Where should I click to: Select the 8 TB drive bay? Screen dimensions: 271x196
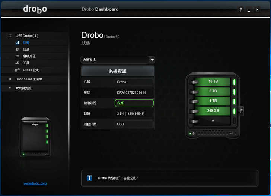pyautogui.click(x=213, y=91)
